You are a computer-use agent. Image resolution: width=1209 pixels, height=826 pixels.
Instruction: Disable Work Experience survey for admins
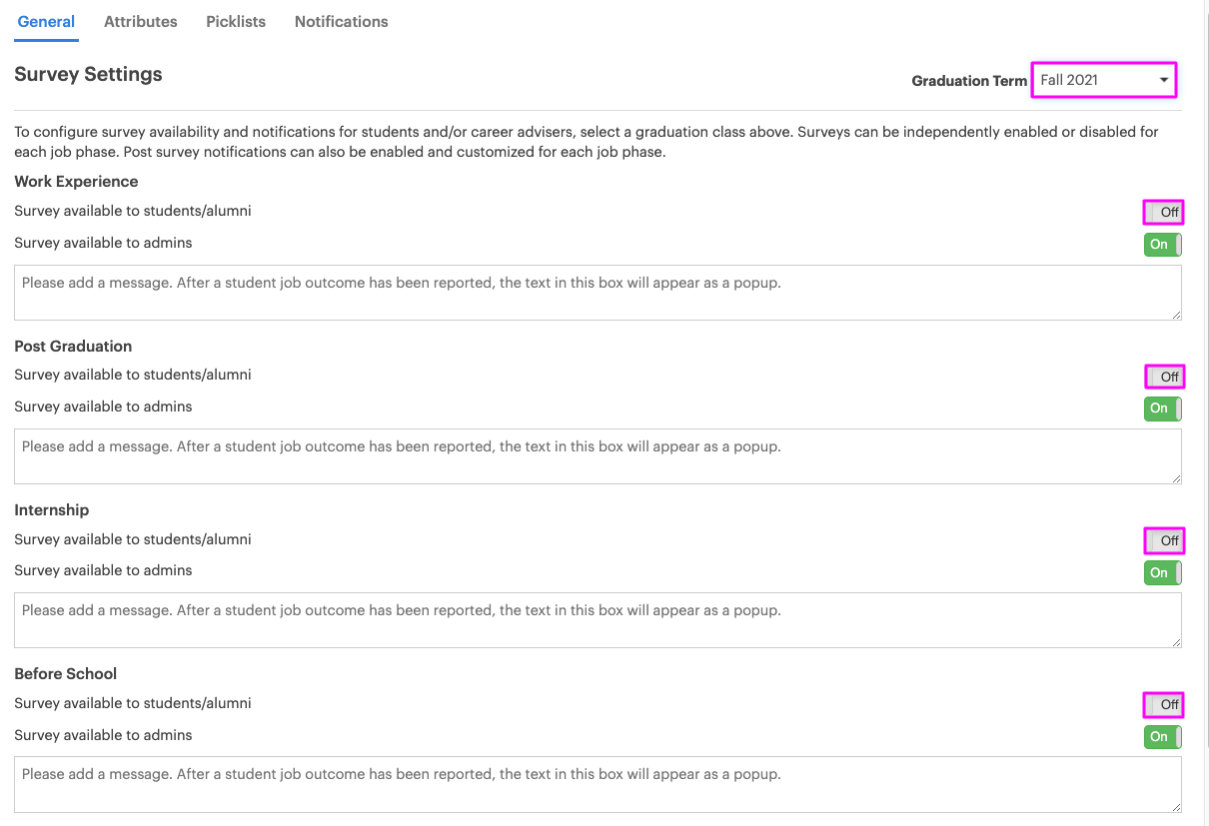coord(1163,244)
